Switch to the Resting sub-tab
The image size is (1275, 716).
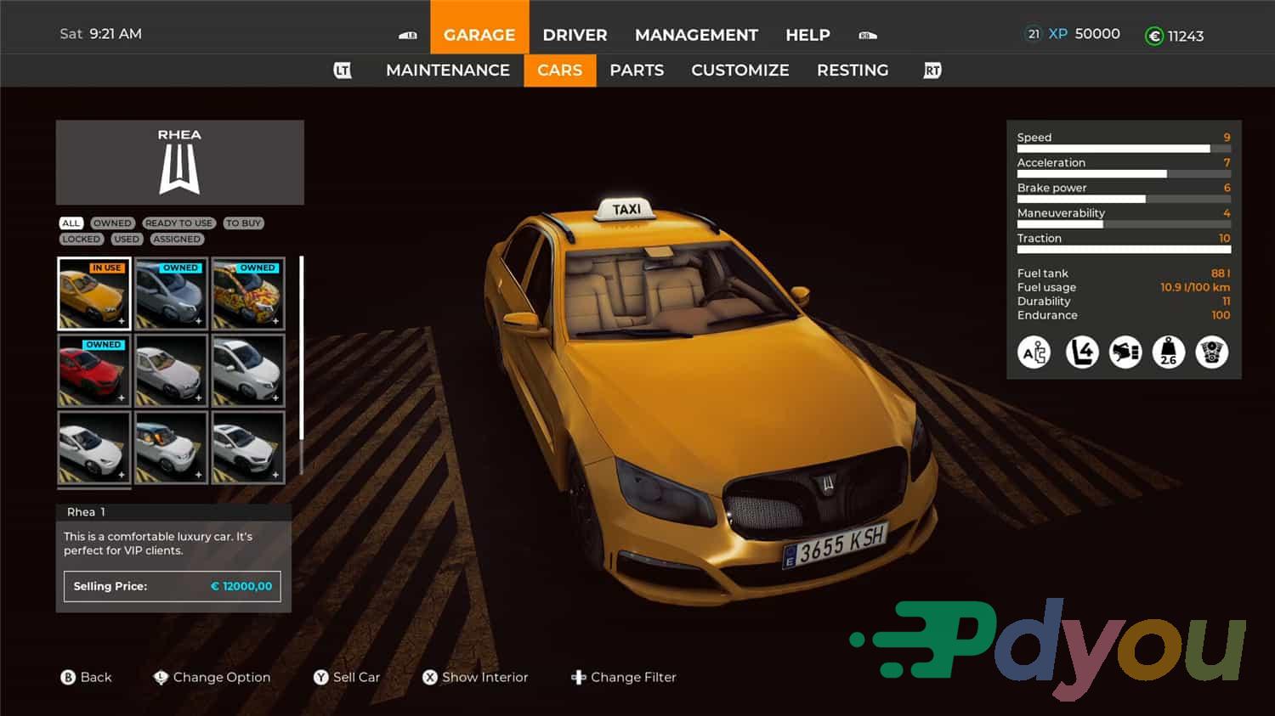(853, 70)
